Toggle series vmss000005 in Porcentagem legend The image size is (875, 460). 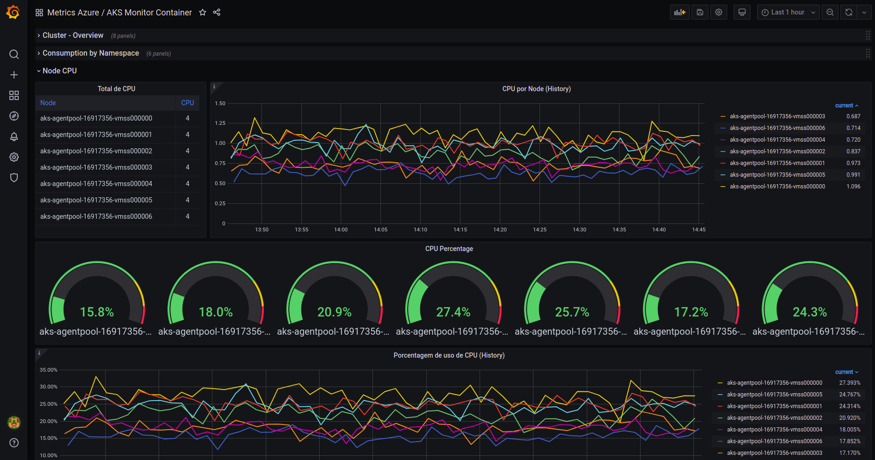[x=774, y=395]
